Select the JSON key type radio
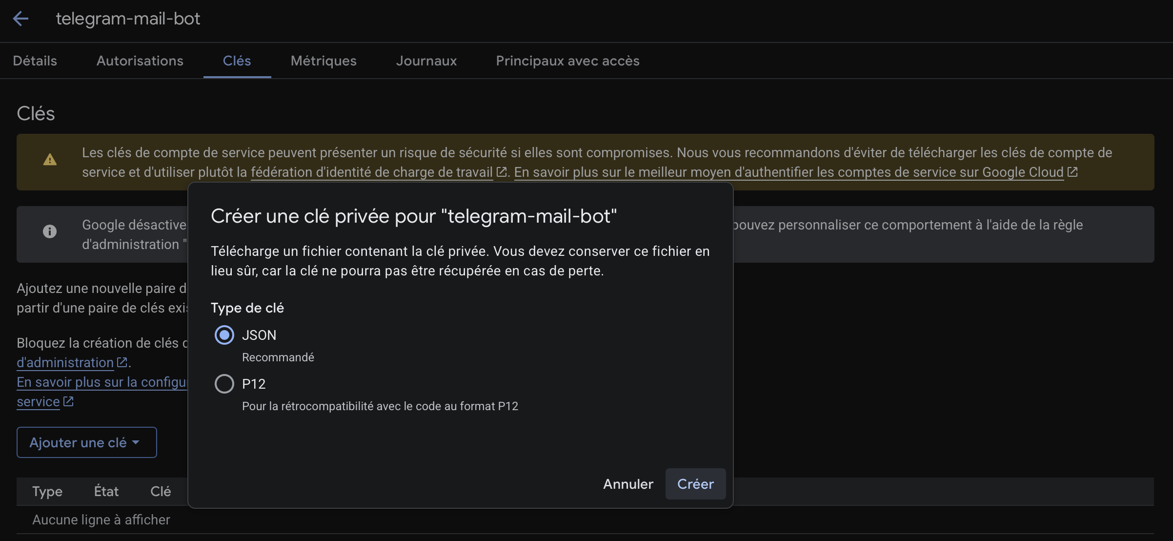 point(224,335)
